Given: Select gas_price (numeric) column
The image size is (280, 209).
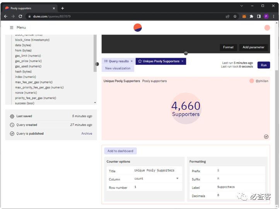Looking at the screenshot, I should click(x=28, y=61).
